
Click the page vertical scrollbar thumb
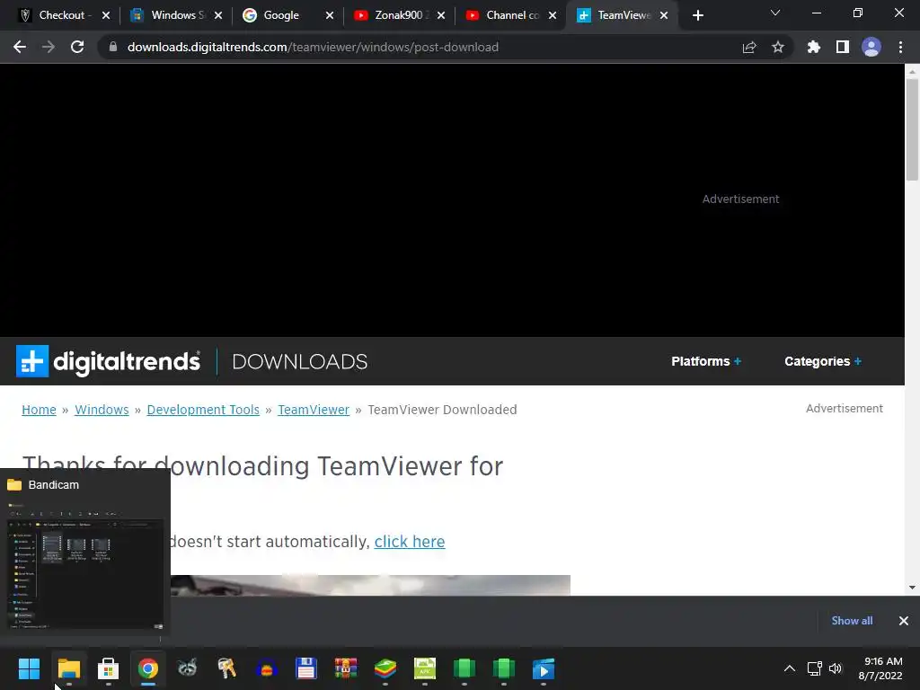[912, 129]
